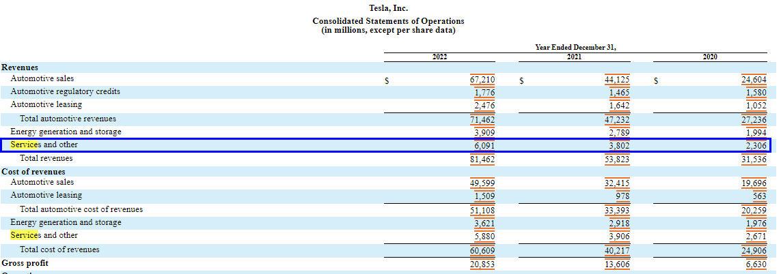Click the '(in millions, except per share data)' note
Image resolution: width=781 pixels, height=274 pixels.
pos(388,31)
